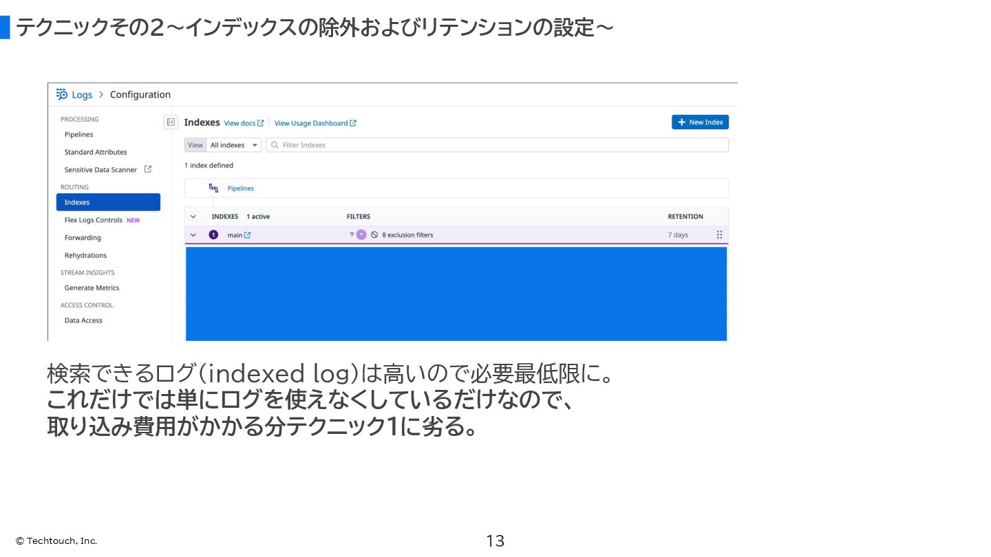Collapse the sidebar with the panel toggle icon
991x557 pixels.
(x=171, y=122)
